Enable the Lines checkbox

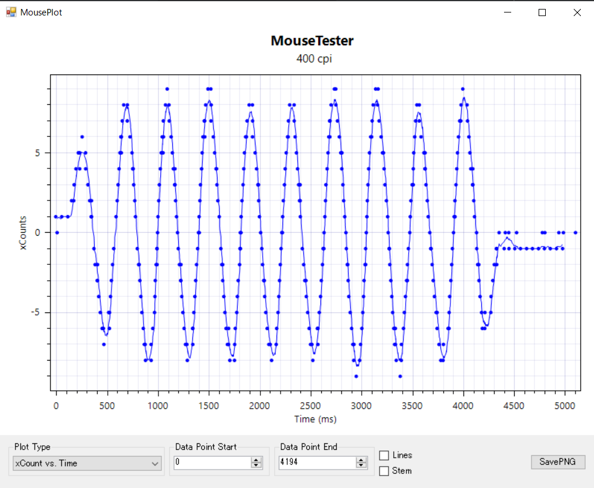(384, 455)
